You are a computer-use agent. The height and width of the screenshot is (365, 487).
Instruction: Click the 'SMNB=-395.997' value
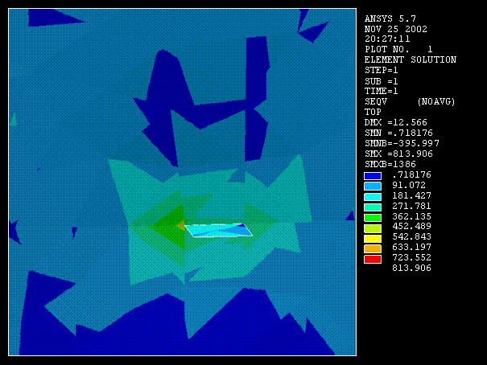pyautogui.click(x=402, y=143)
